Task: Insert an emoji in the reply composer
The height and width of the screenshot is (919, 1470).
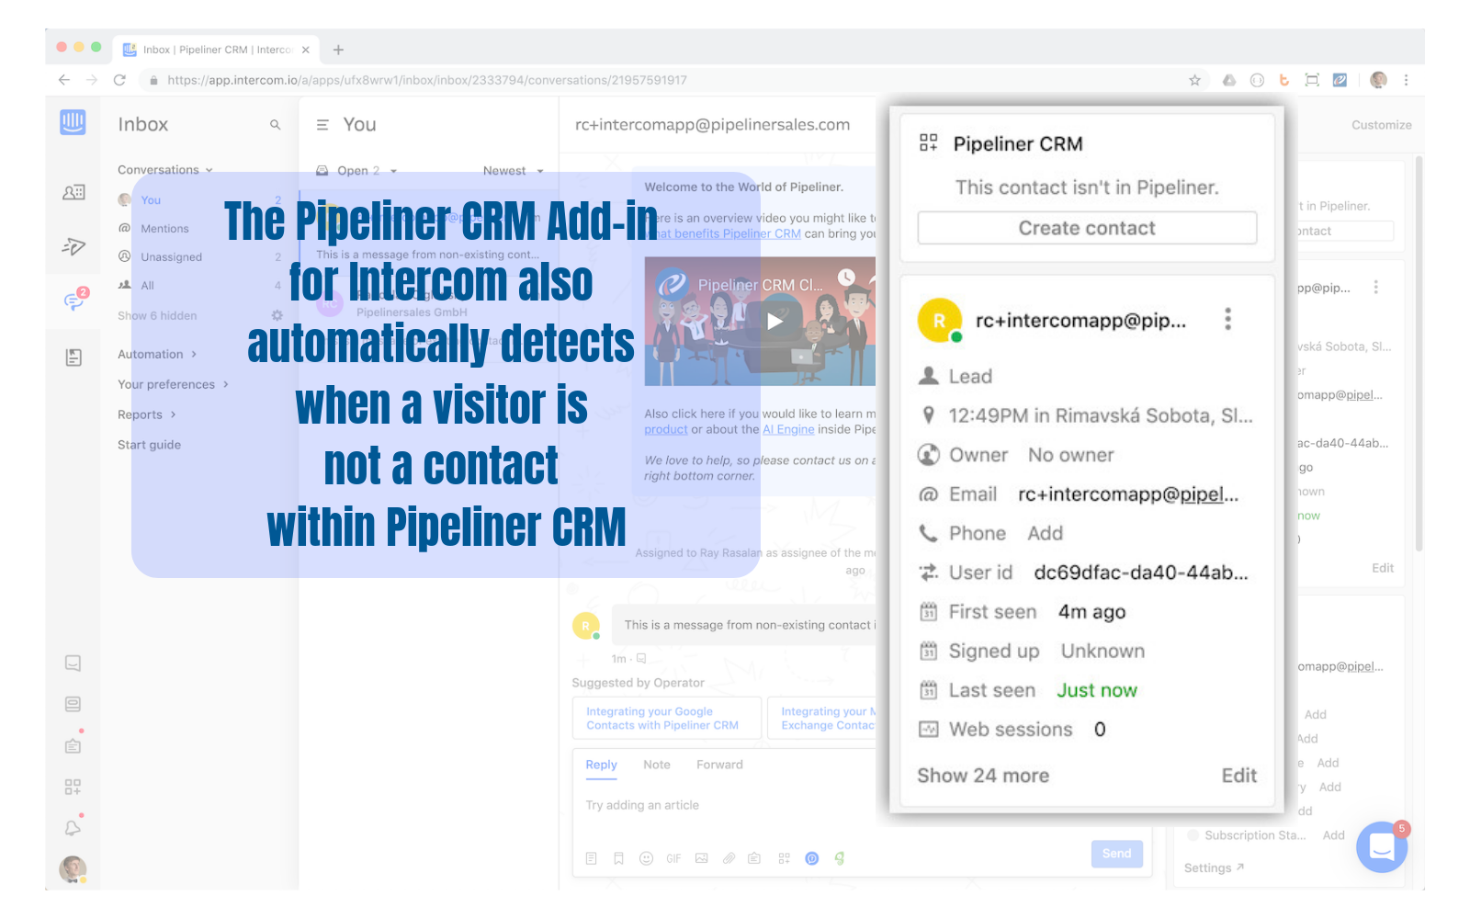Action: click(646, 857)
